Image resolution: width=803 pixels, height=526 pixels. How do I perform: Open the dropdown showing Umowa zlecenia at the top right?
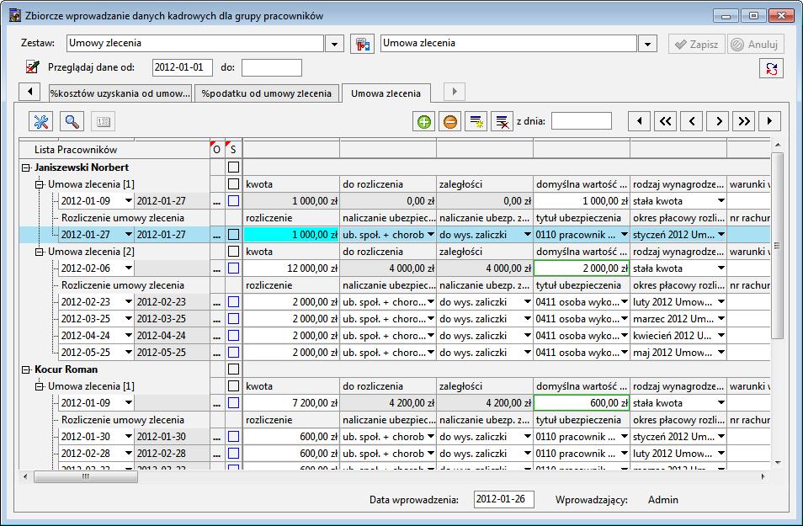pyautogui.click(x=647, y=44)
